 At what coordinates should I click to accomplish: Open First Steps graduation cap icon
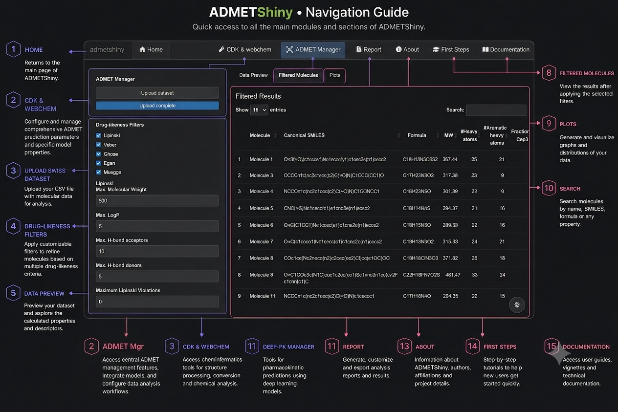tap(436, 49)
